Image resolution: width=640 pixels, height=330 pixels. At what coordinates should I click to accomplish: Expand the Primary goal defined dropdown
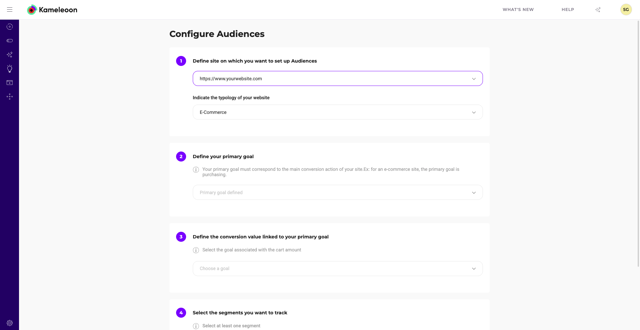pyautogui.click(x=338, y=192)
